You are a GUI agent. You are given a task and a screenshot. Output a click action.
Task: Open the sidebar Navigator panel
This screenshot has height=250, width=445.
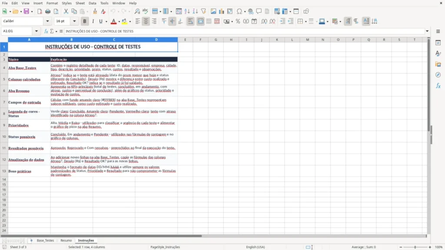tap(438, 75)
